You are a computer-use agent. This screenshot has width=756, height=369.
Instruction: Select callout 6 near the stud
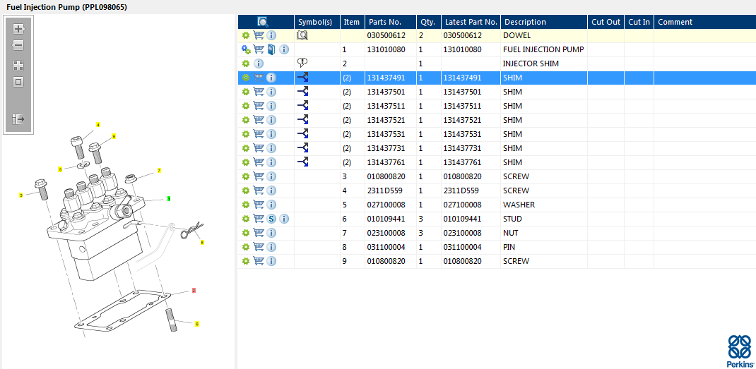pos(196,324)
